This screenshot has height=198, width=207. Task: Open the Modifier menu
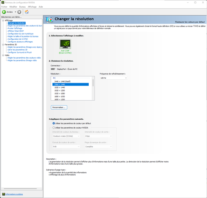[13, 7]
